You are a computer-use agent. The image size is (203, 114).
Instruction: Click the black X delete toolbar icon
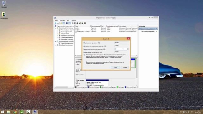click(x=75, y=23)
